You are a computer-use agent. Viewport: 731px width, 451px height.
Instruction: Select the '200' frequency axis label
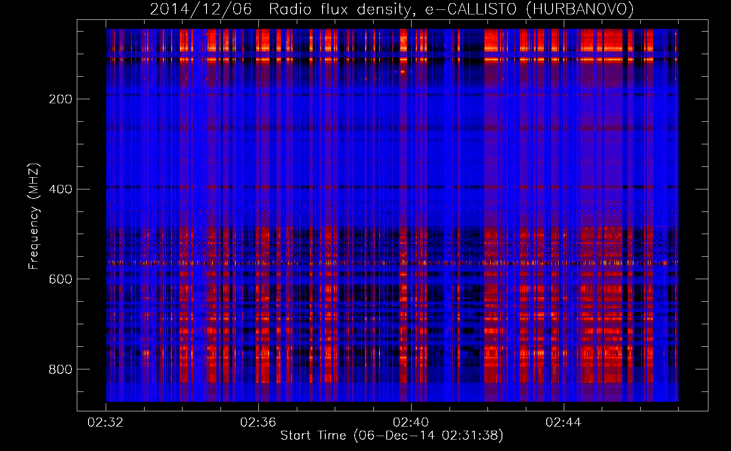tap(61, 99)
